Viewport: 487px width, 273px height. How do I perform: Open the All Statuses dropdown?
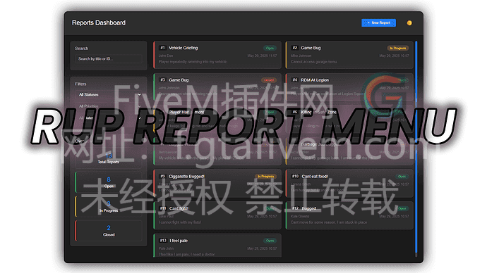(x=109, y=94)
